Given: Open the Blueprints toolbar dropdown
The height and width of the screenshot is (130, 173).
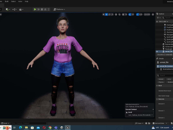Looking at the screenshot, I should (x=14, y=9).
